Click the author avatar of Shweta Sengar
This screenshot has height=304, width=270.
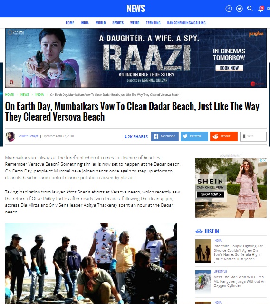point(10,136)
